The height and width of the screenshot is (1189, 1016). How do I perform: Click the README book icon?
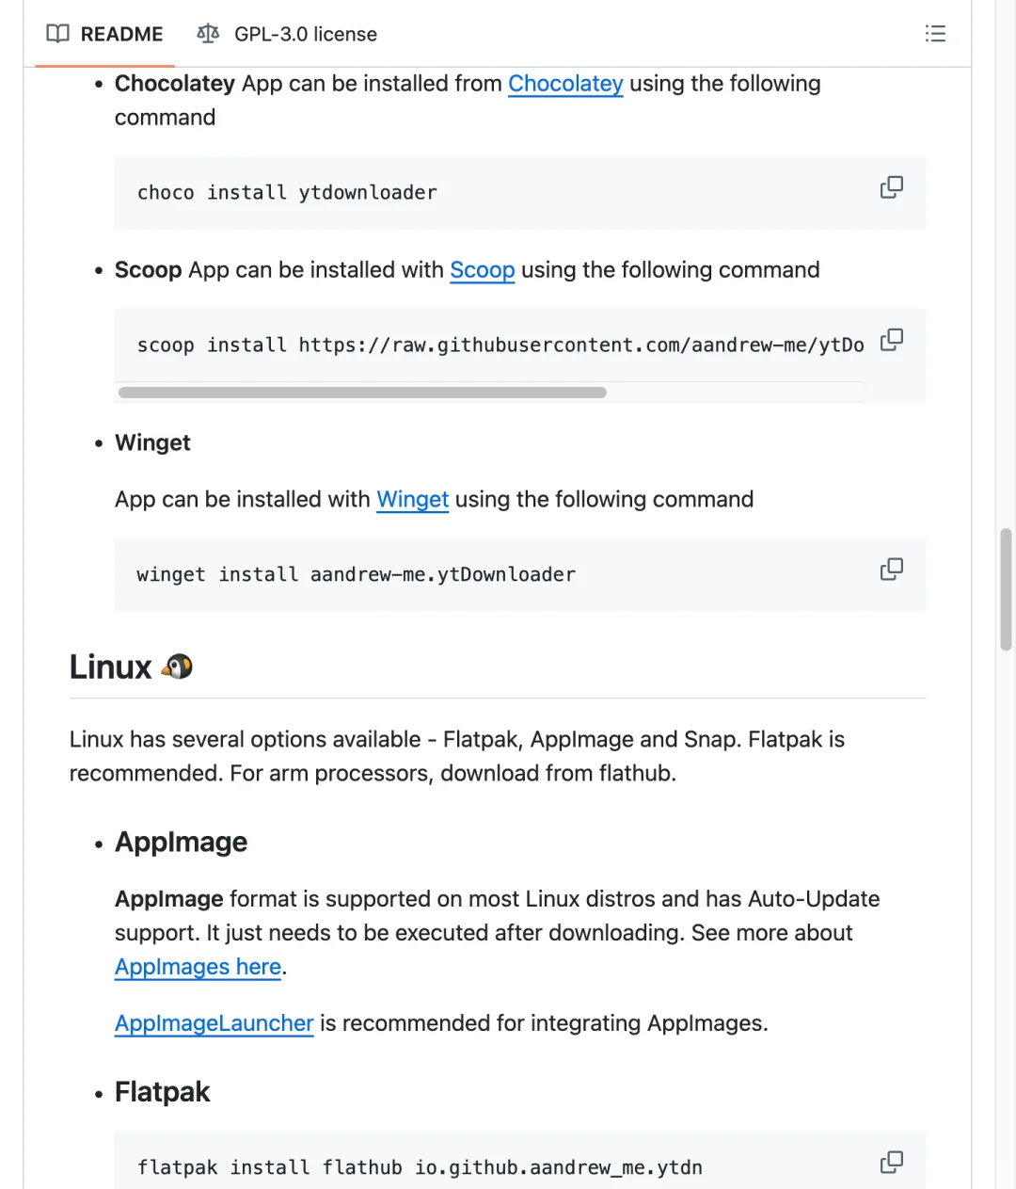(x=58, y=34)
